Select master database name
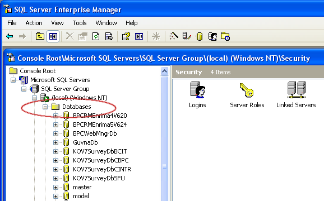The height and width of the screenshot is (201, 324). 82,187
